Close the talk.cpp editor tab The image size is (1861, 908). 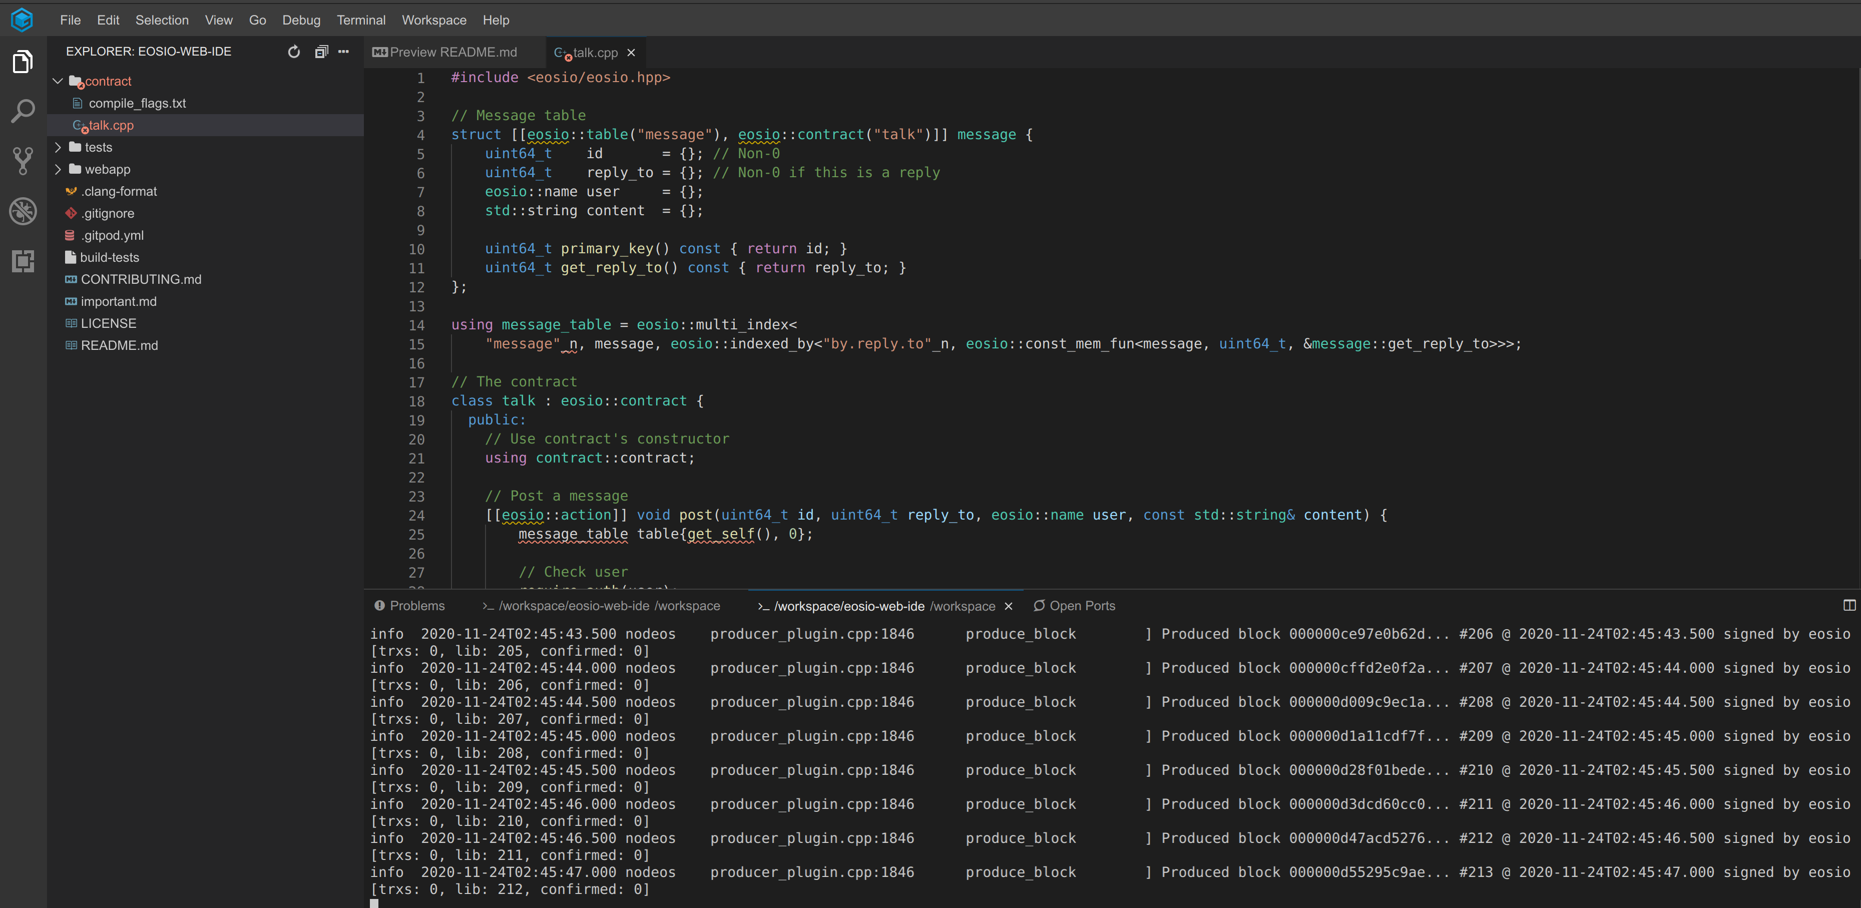click(x=631, y=53)
